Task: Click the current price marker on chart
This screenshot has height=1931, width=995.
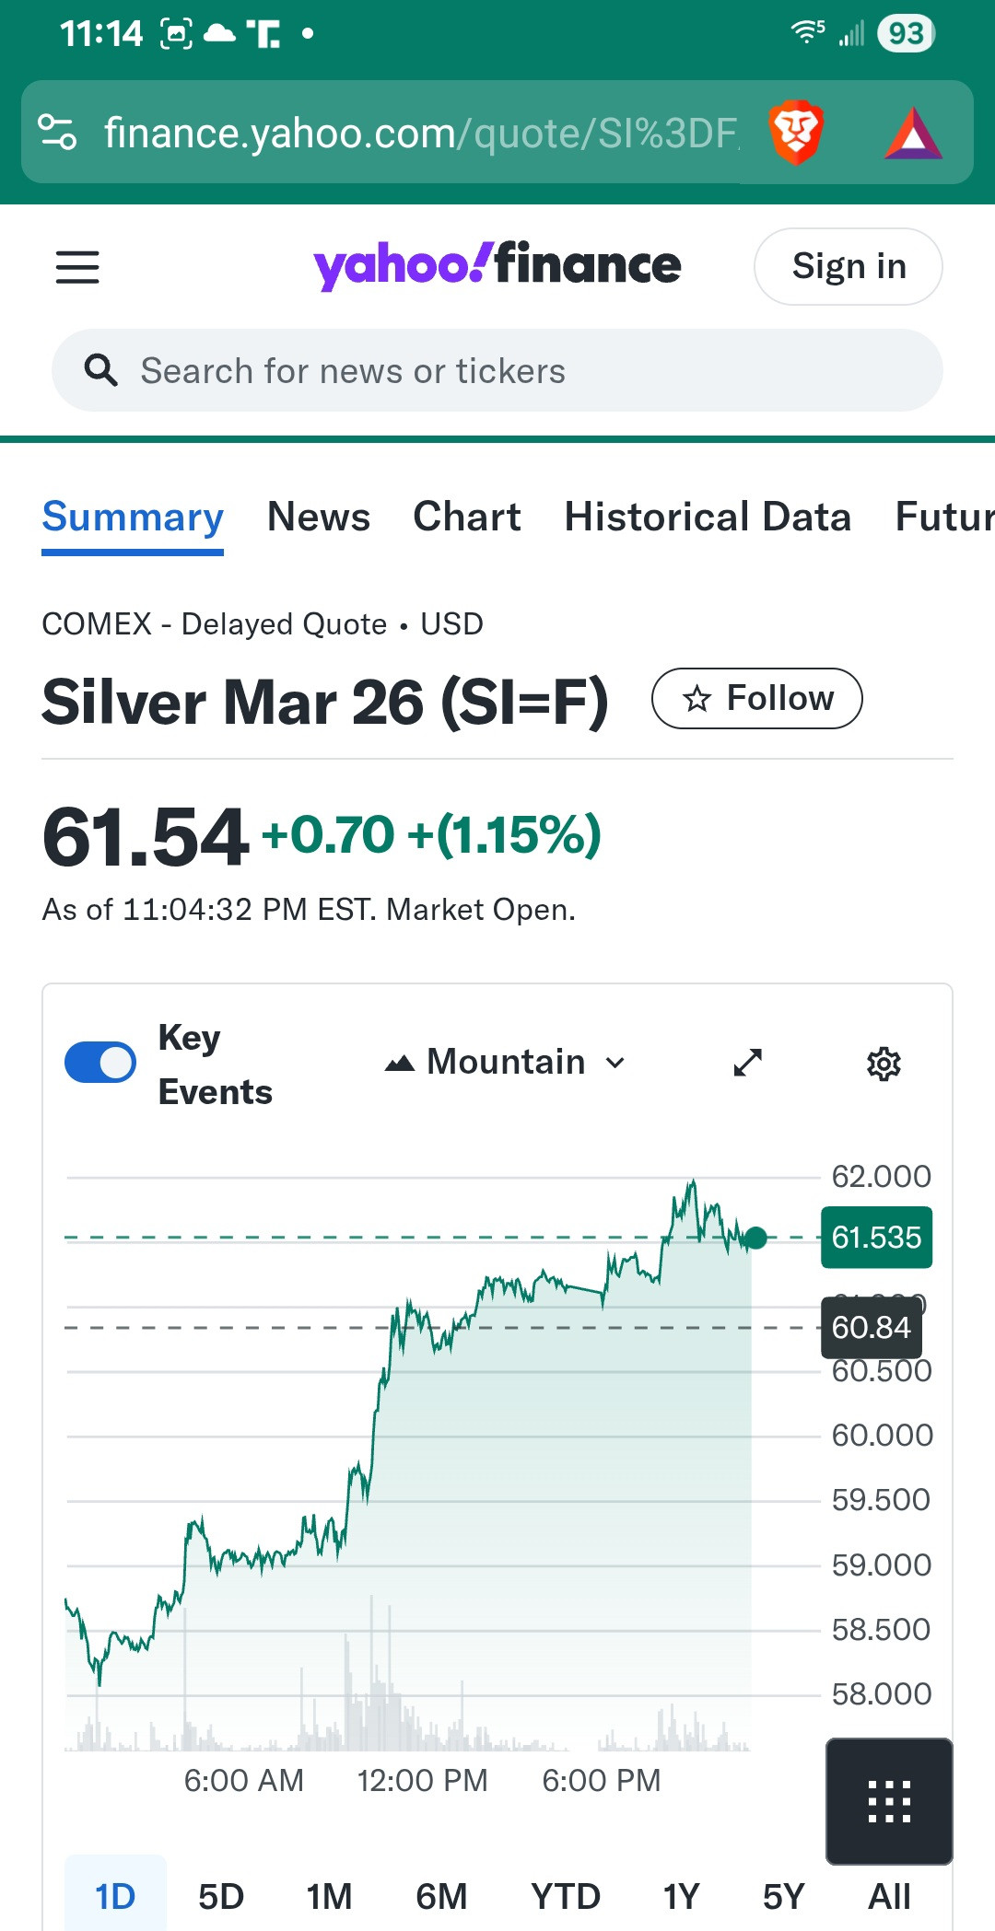Action: coord(756,1238)
